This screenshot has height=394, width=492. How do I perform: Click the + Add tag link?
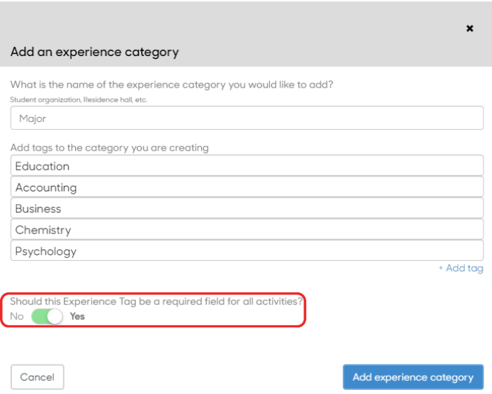461,269
